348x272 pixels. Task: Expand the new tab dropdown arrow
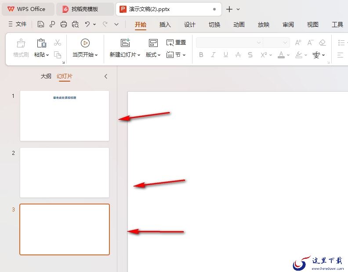(238, 9)
